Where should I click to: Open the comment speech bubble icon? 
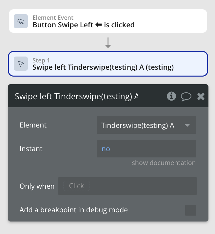point(186,96)
